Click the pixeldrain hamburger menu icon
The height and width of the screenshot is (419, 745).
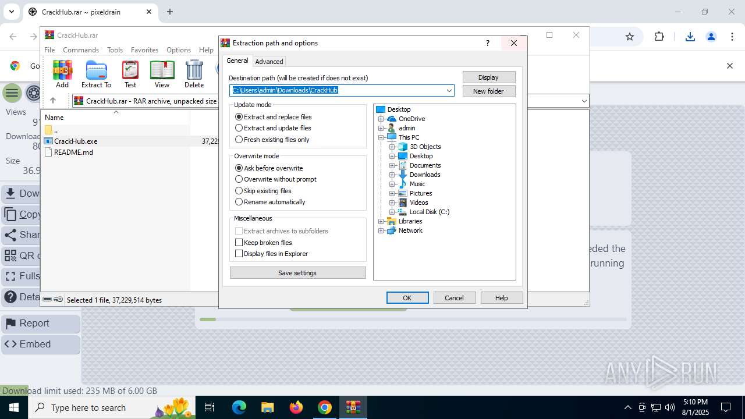(x=12, y=93)
